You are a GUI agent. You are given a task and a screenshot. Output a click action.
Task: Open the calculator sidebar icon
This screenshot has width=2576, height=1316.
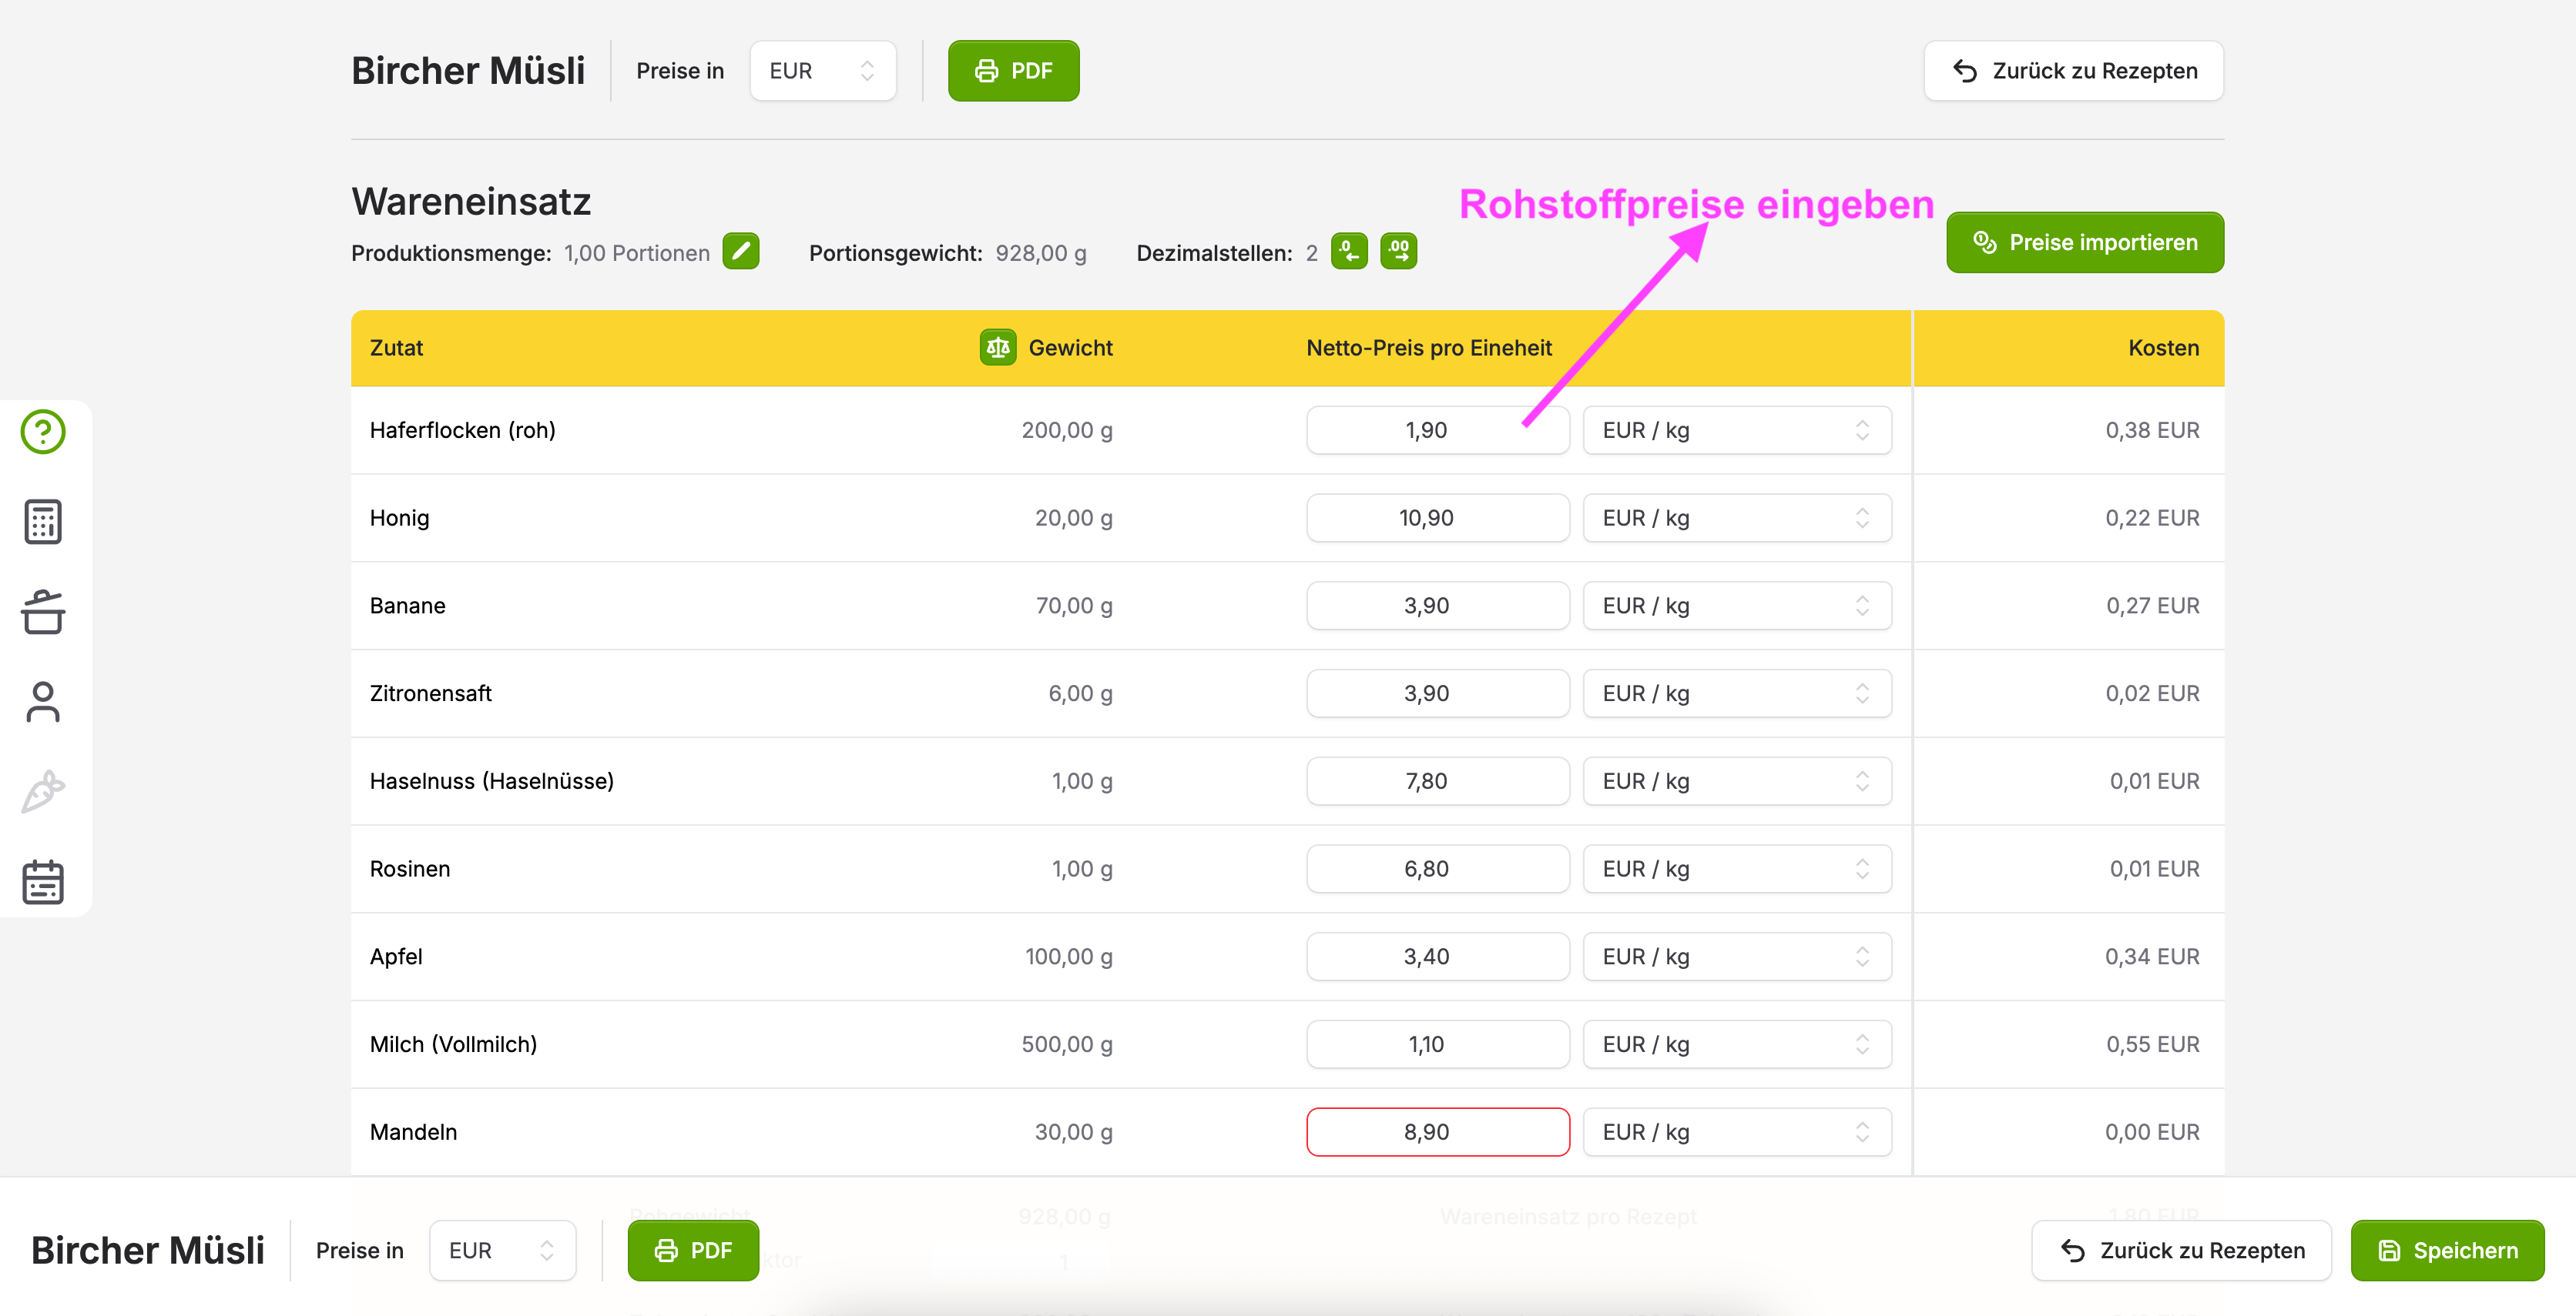(x=43, y=522)
